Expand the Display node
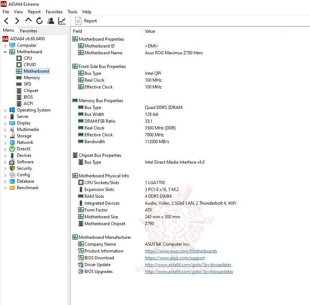The image size is (310, 305). click(5, 123)
